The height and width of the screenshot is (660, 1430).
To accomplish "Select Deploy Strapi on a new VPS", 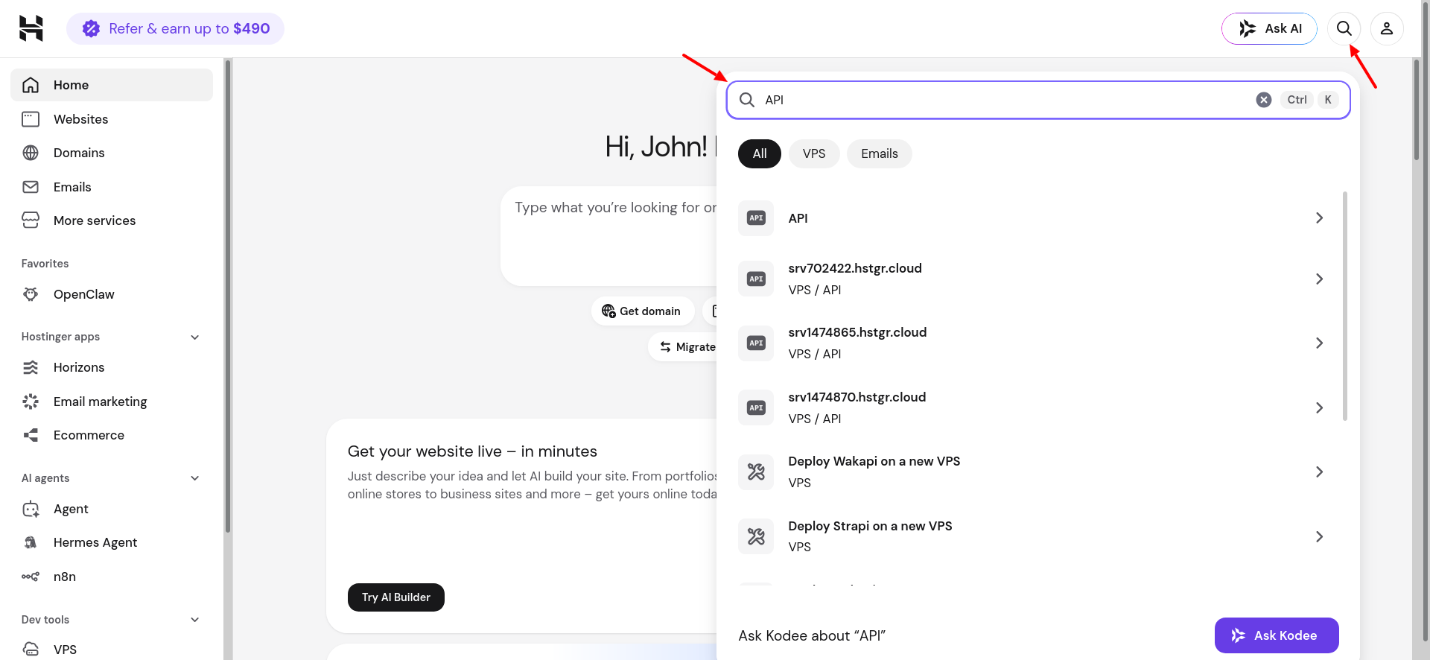I will coord(870,526).
